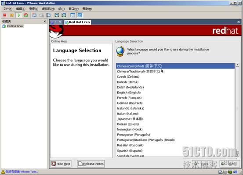The image size is (243, 175).
Task: Select French (Français) language
Action: tap(175, 98)
